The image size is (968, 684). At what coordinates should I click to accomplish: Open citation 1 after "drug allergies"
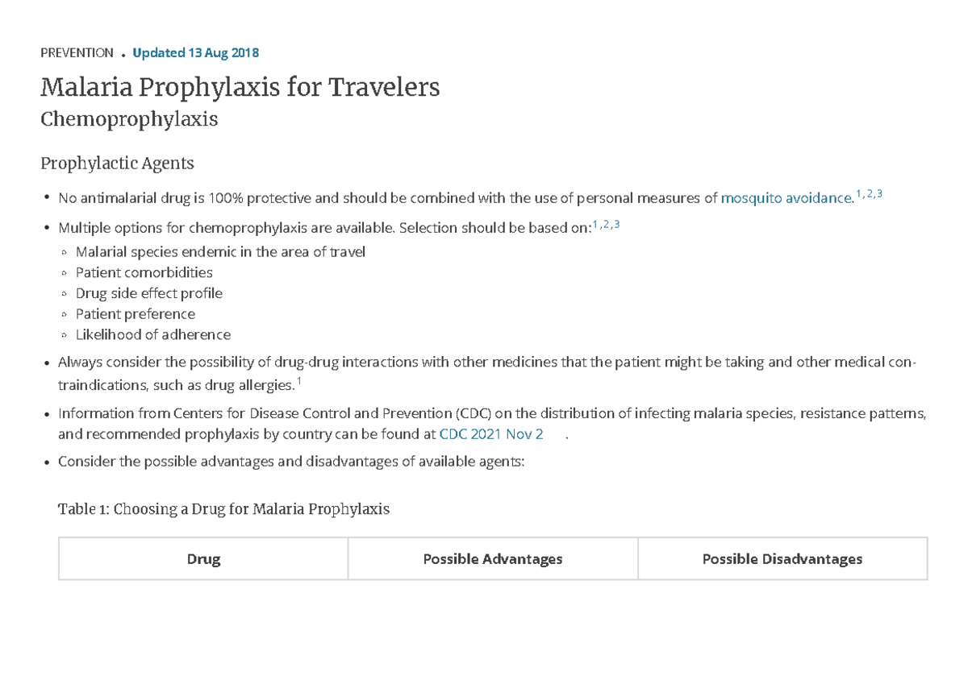click(x=299, y=381)
